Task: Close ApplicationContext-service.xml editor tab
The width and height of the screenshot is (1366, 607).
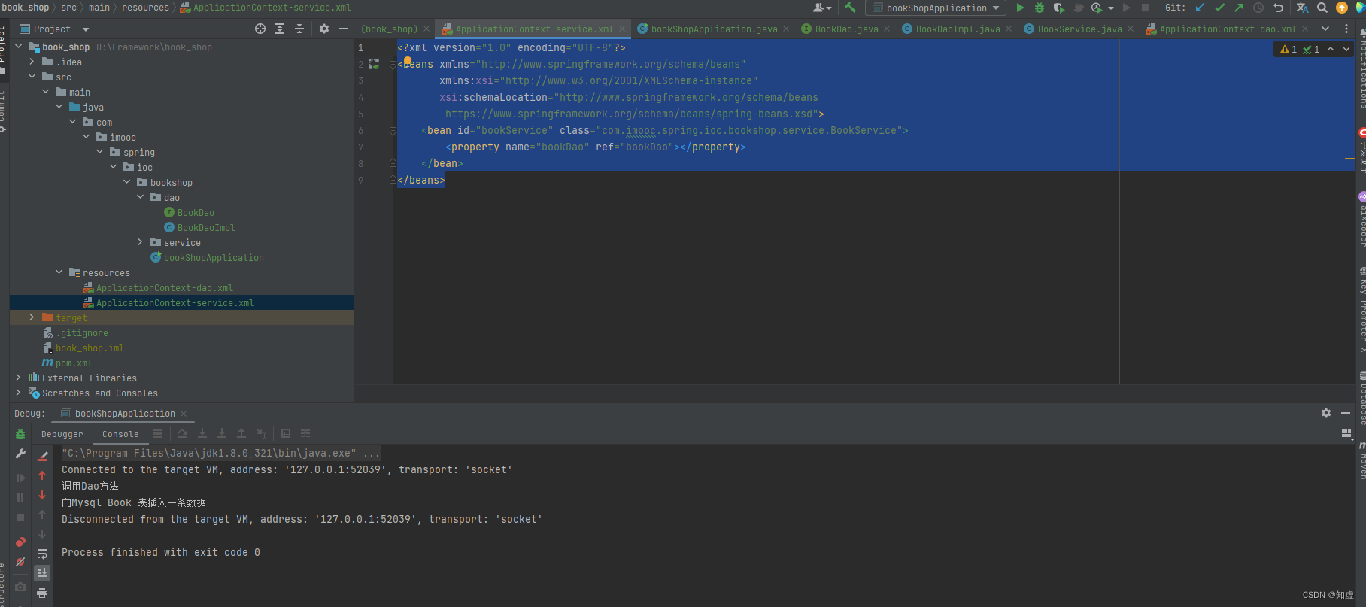Action: 622,29
